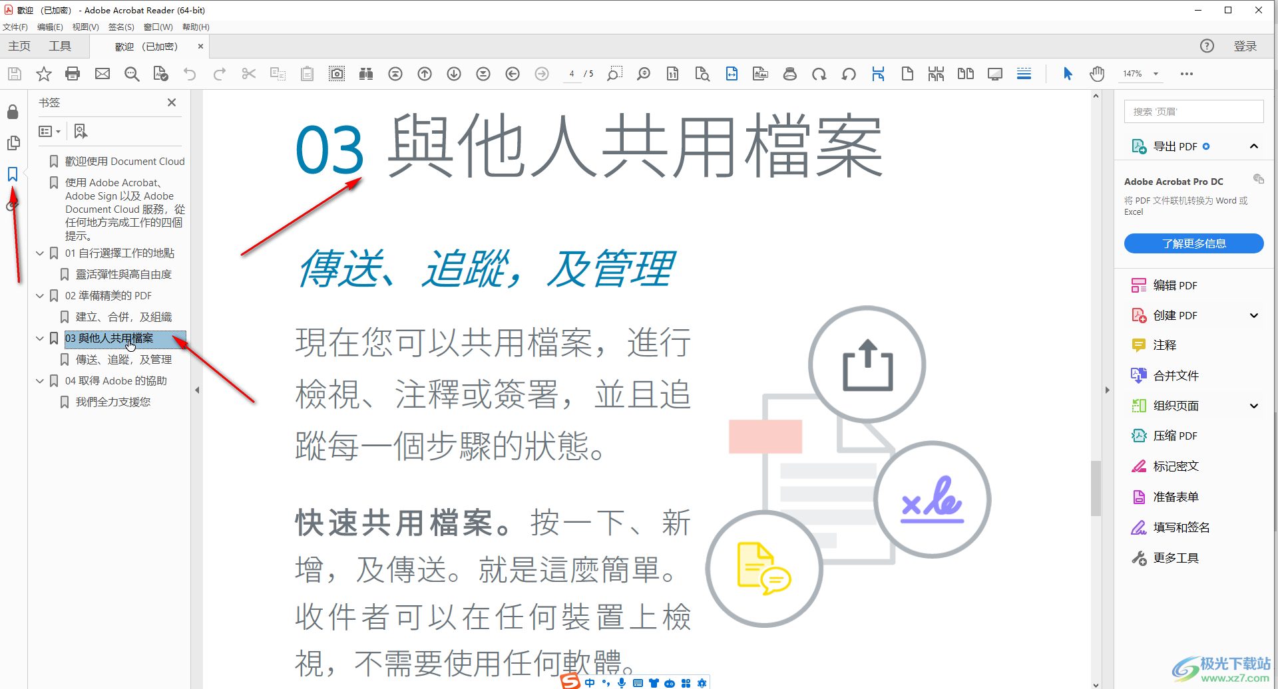Go to next page down arrow
The image size is (1278, 689).
tap(454, 74)
